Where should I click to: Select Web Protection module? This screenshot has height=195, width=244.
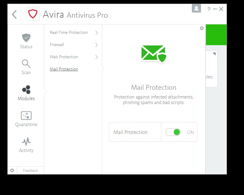point(64,57)
